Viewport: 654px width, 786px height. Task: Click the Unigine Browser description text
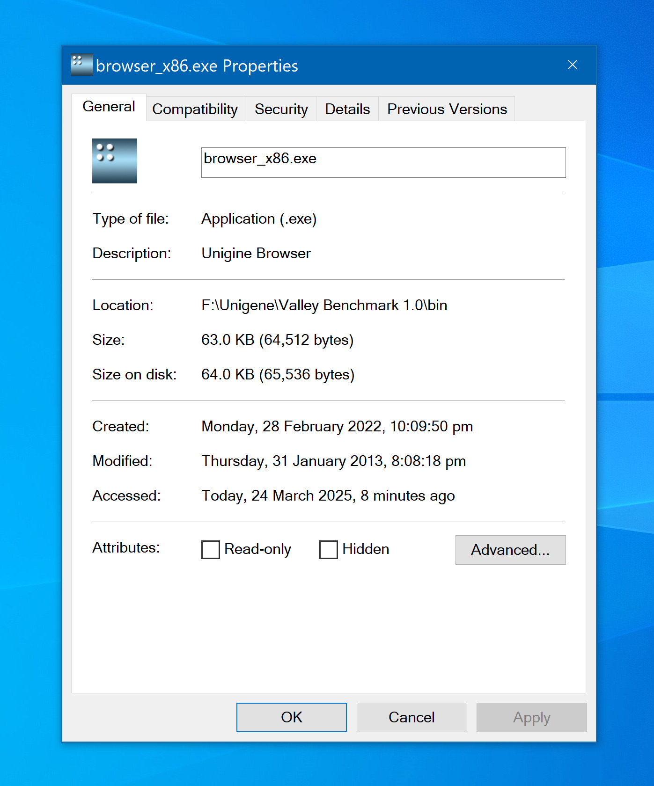point(256,253)
